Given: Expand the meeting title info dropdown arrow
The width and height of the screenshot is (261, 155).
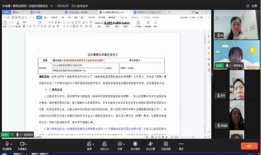Looking at the screenshot, I should [53, 6].
